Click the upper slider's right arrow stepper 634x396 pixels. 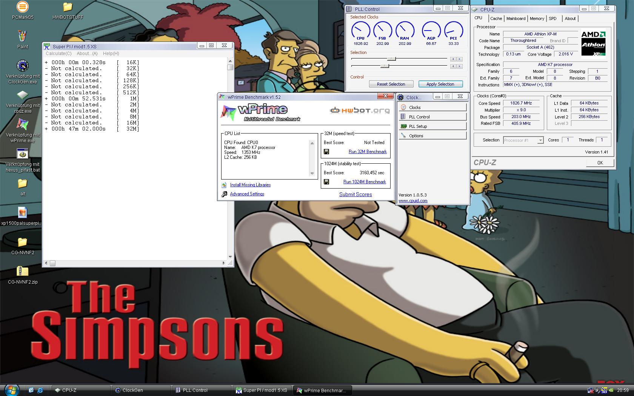tap(459, 59)
